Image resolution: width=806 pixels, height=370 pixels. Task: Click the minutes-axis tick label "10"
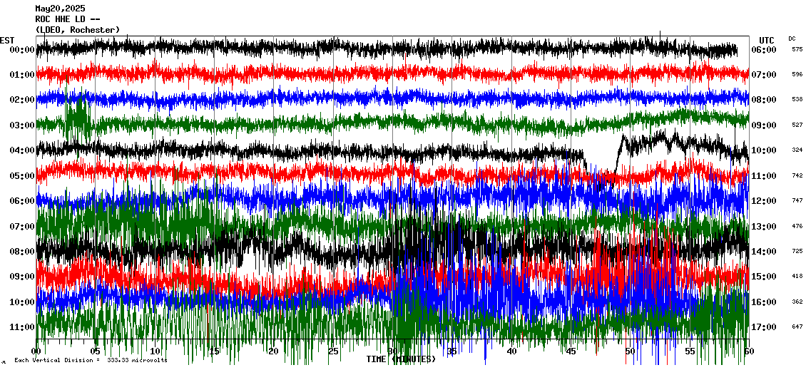click(x=155, y=351)
